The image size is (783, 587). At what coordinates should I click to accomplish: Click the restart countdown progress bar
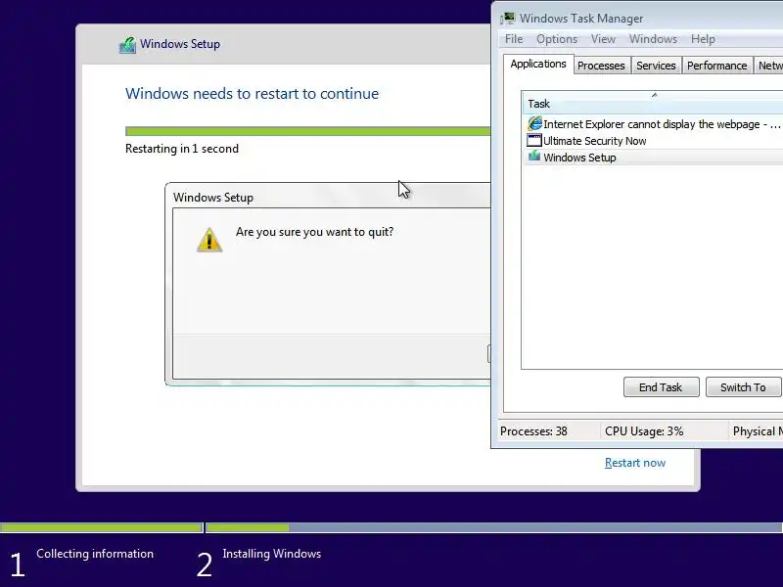[x=307, y=131]
